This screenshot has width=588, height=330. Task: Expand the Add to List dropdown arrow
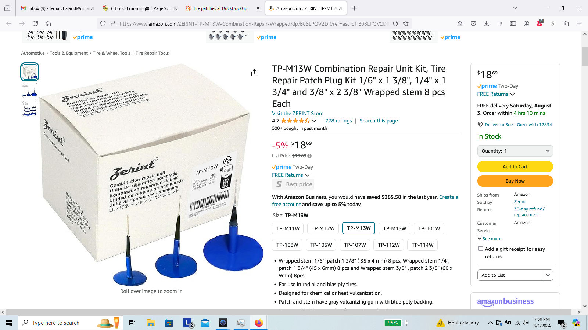pos(548,275)
